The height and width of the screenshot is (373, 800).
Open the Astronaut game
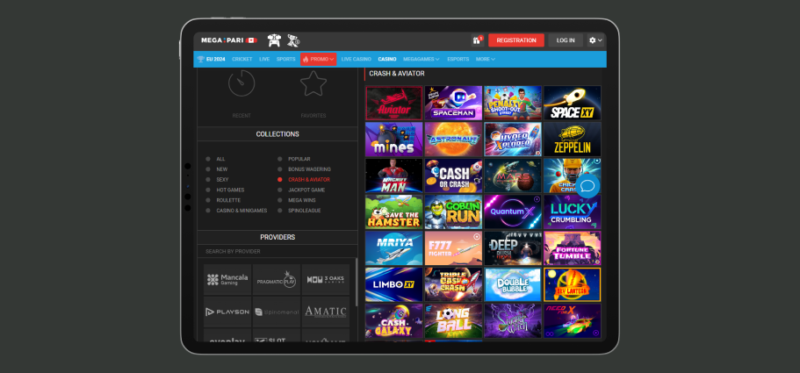pyautogui.click(x=454, y=140)
